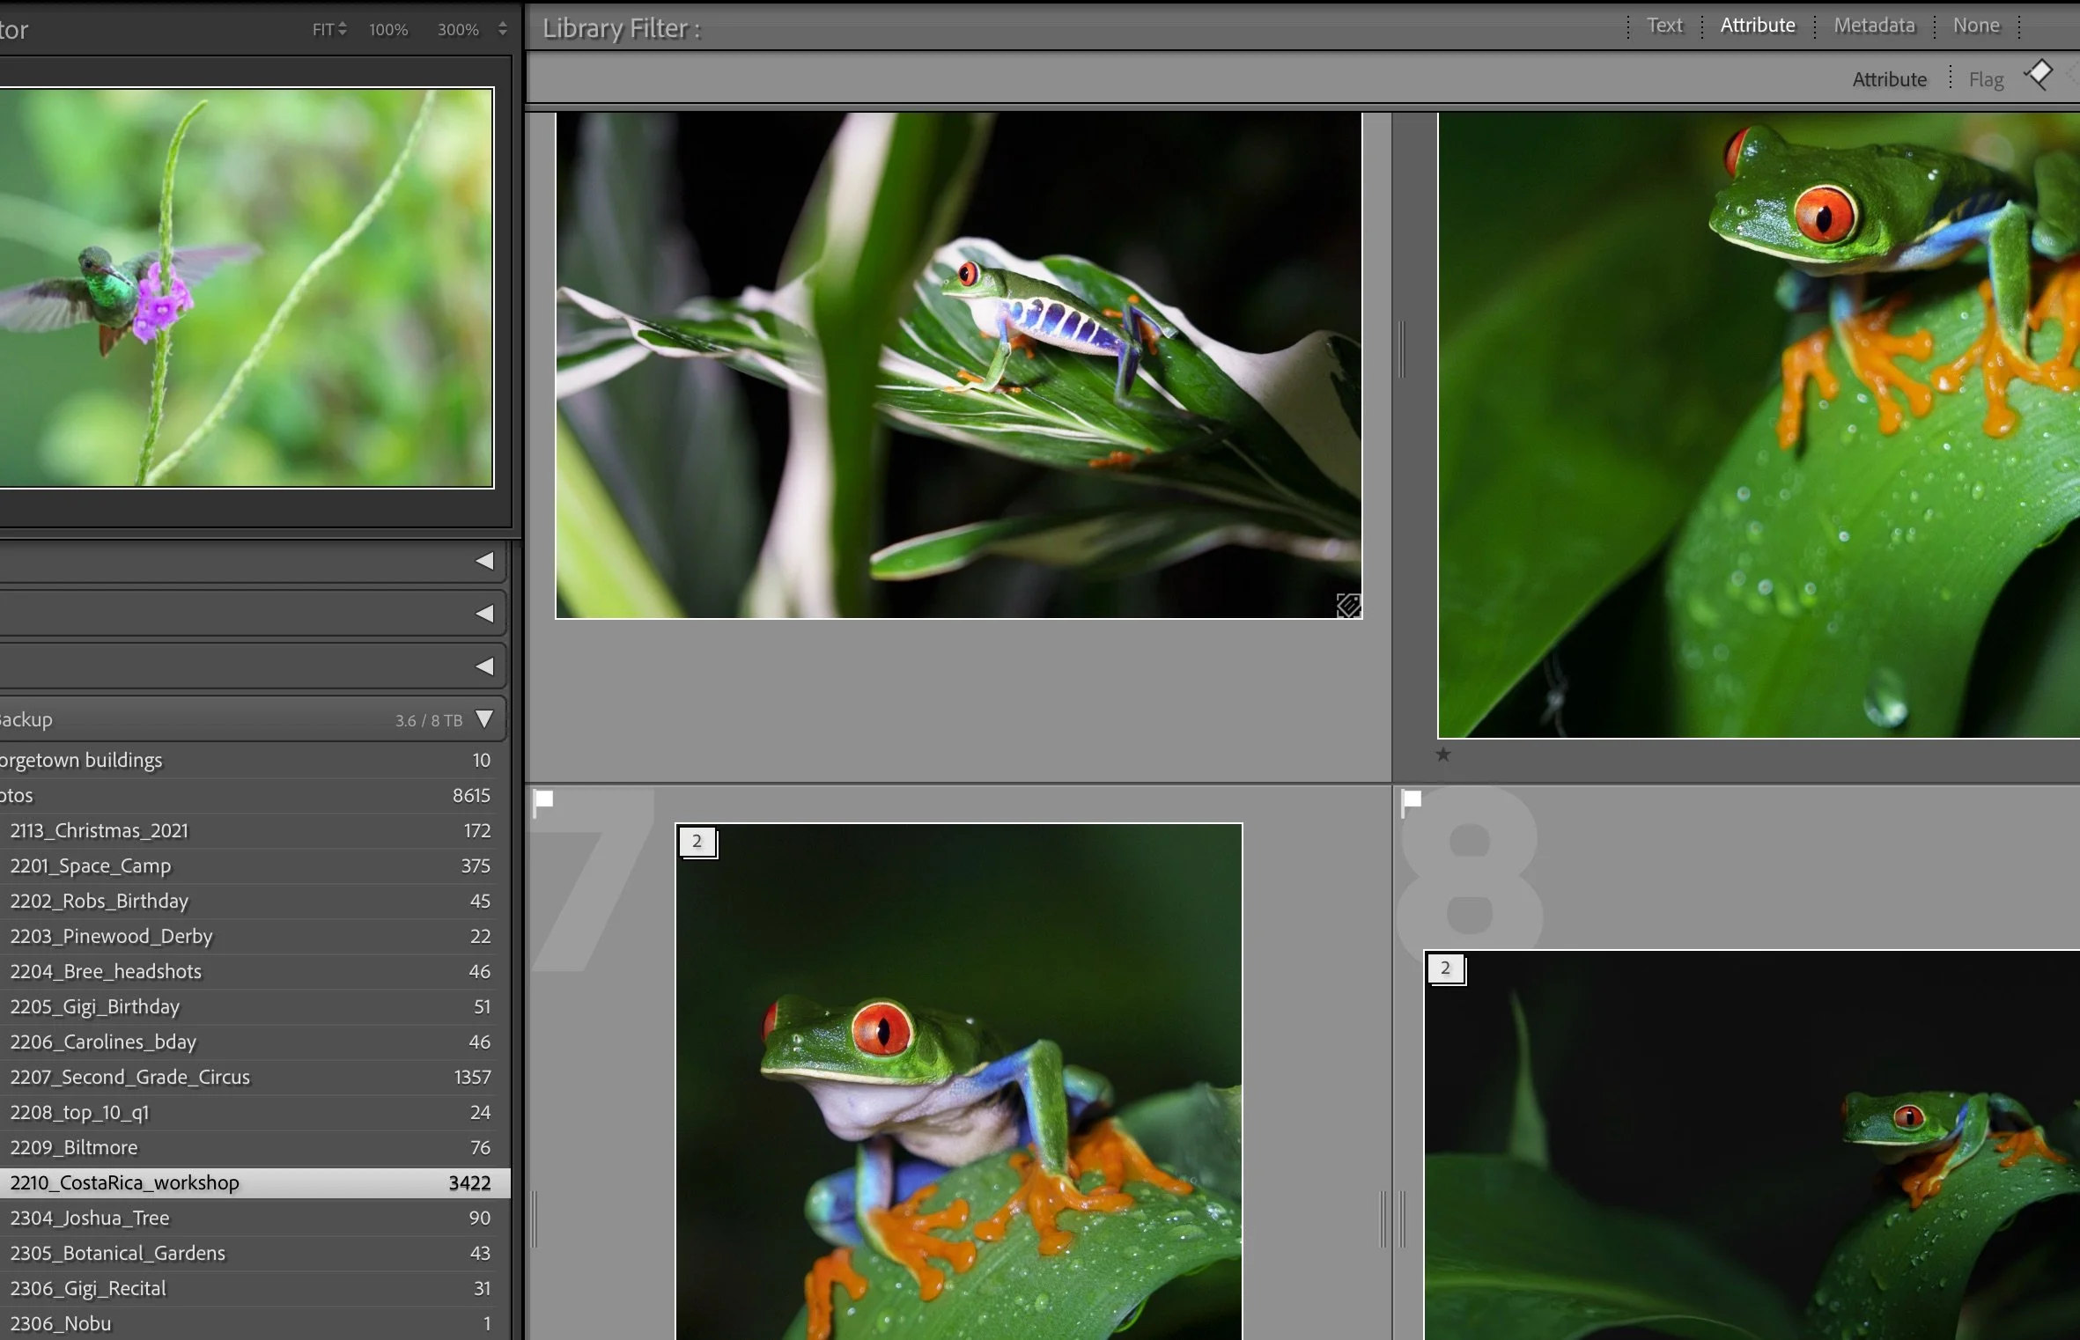Viewport: 2080px width, 1340px height.
Task: Select the Text library filter tab
Action: point(1663,26)
